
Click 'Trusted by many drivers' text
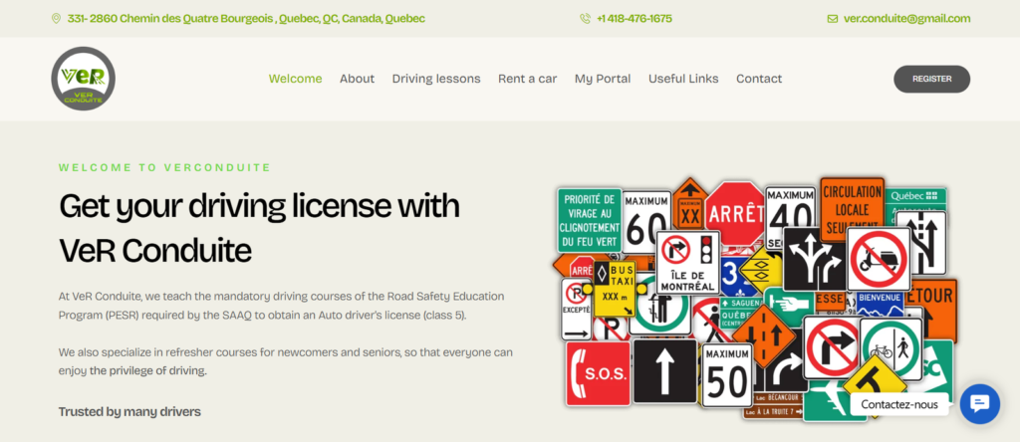[129, 411]
